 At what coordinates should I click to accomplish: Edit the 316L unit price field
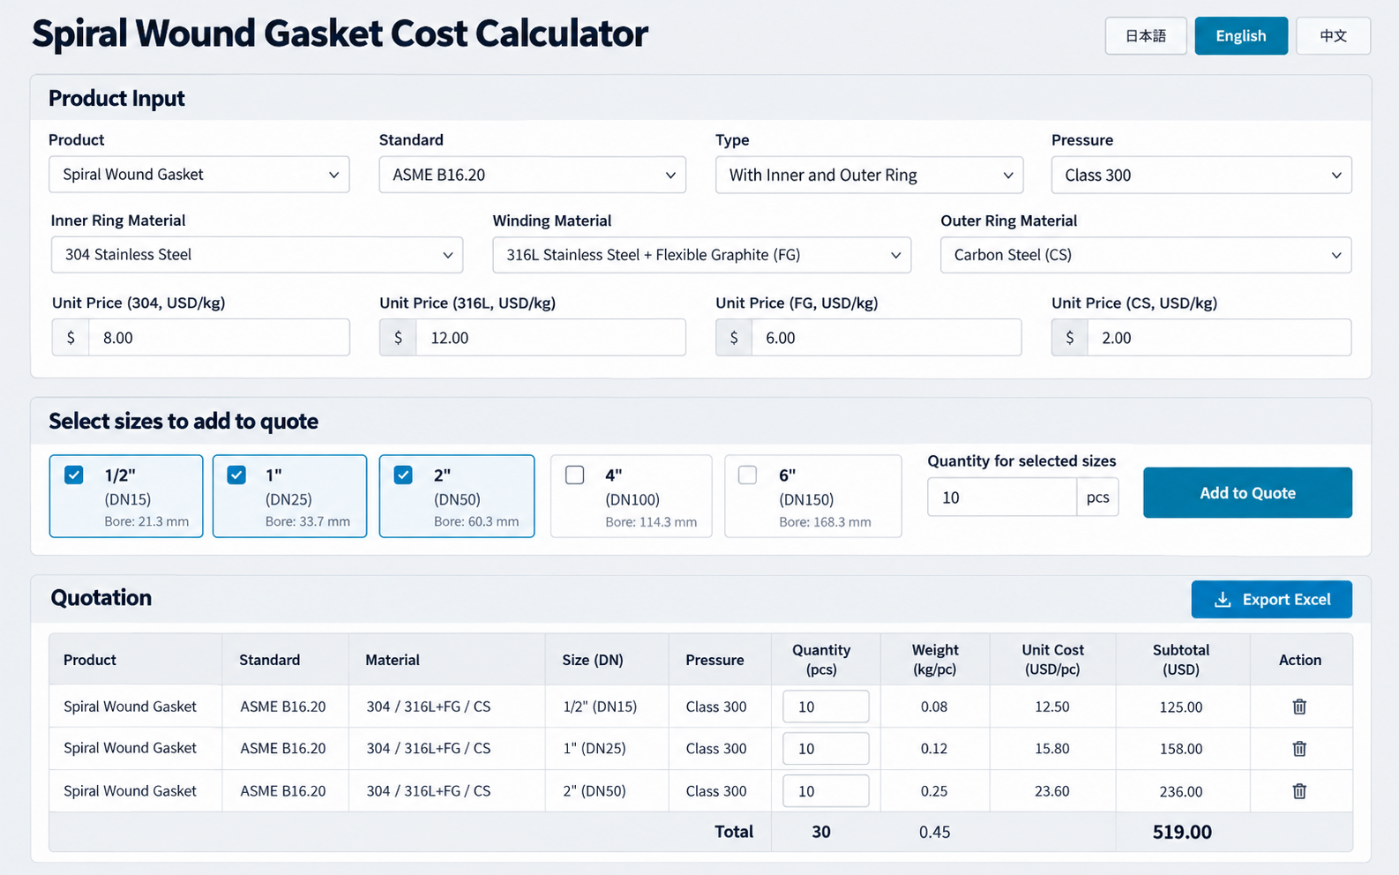pyautogui.click(x=550, y=338)
